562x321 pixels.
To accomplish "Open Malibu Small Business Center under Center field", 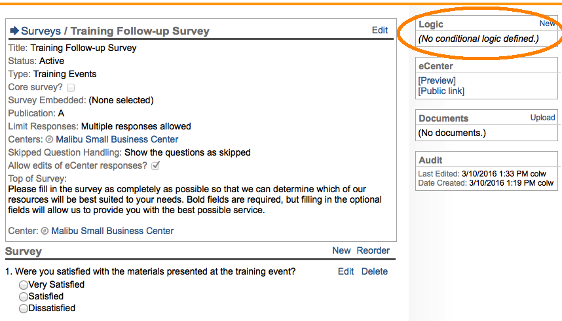I will pyautogui.click(x=113, y=231).
